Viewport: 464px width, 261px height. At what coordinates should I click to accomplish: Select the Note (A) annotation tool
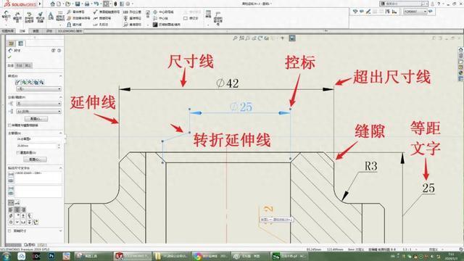[x=51, y=16]
